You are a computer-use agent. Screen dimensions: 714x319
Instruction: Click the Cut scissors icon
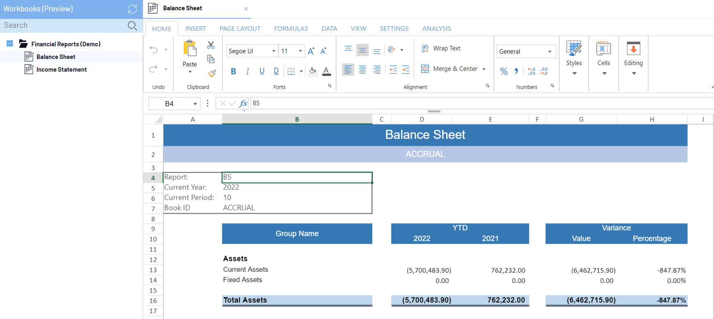coord(211,45)
